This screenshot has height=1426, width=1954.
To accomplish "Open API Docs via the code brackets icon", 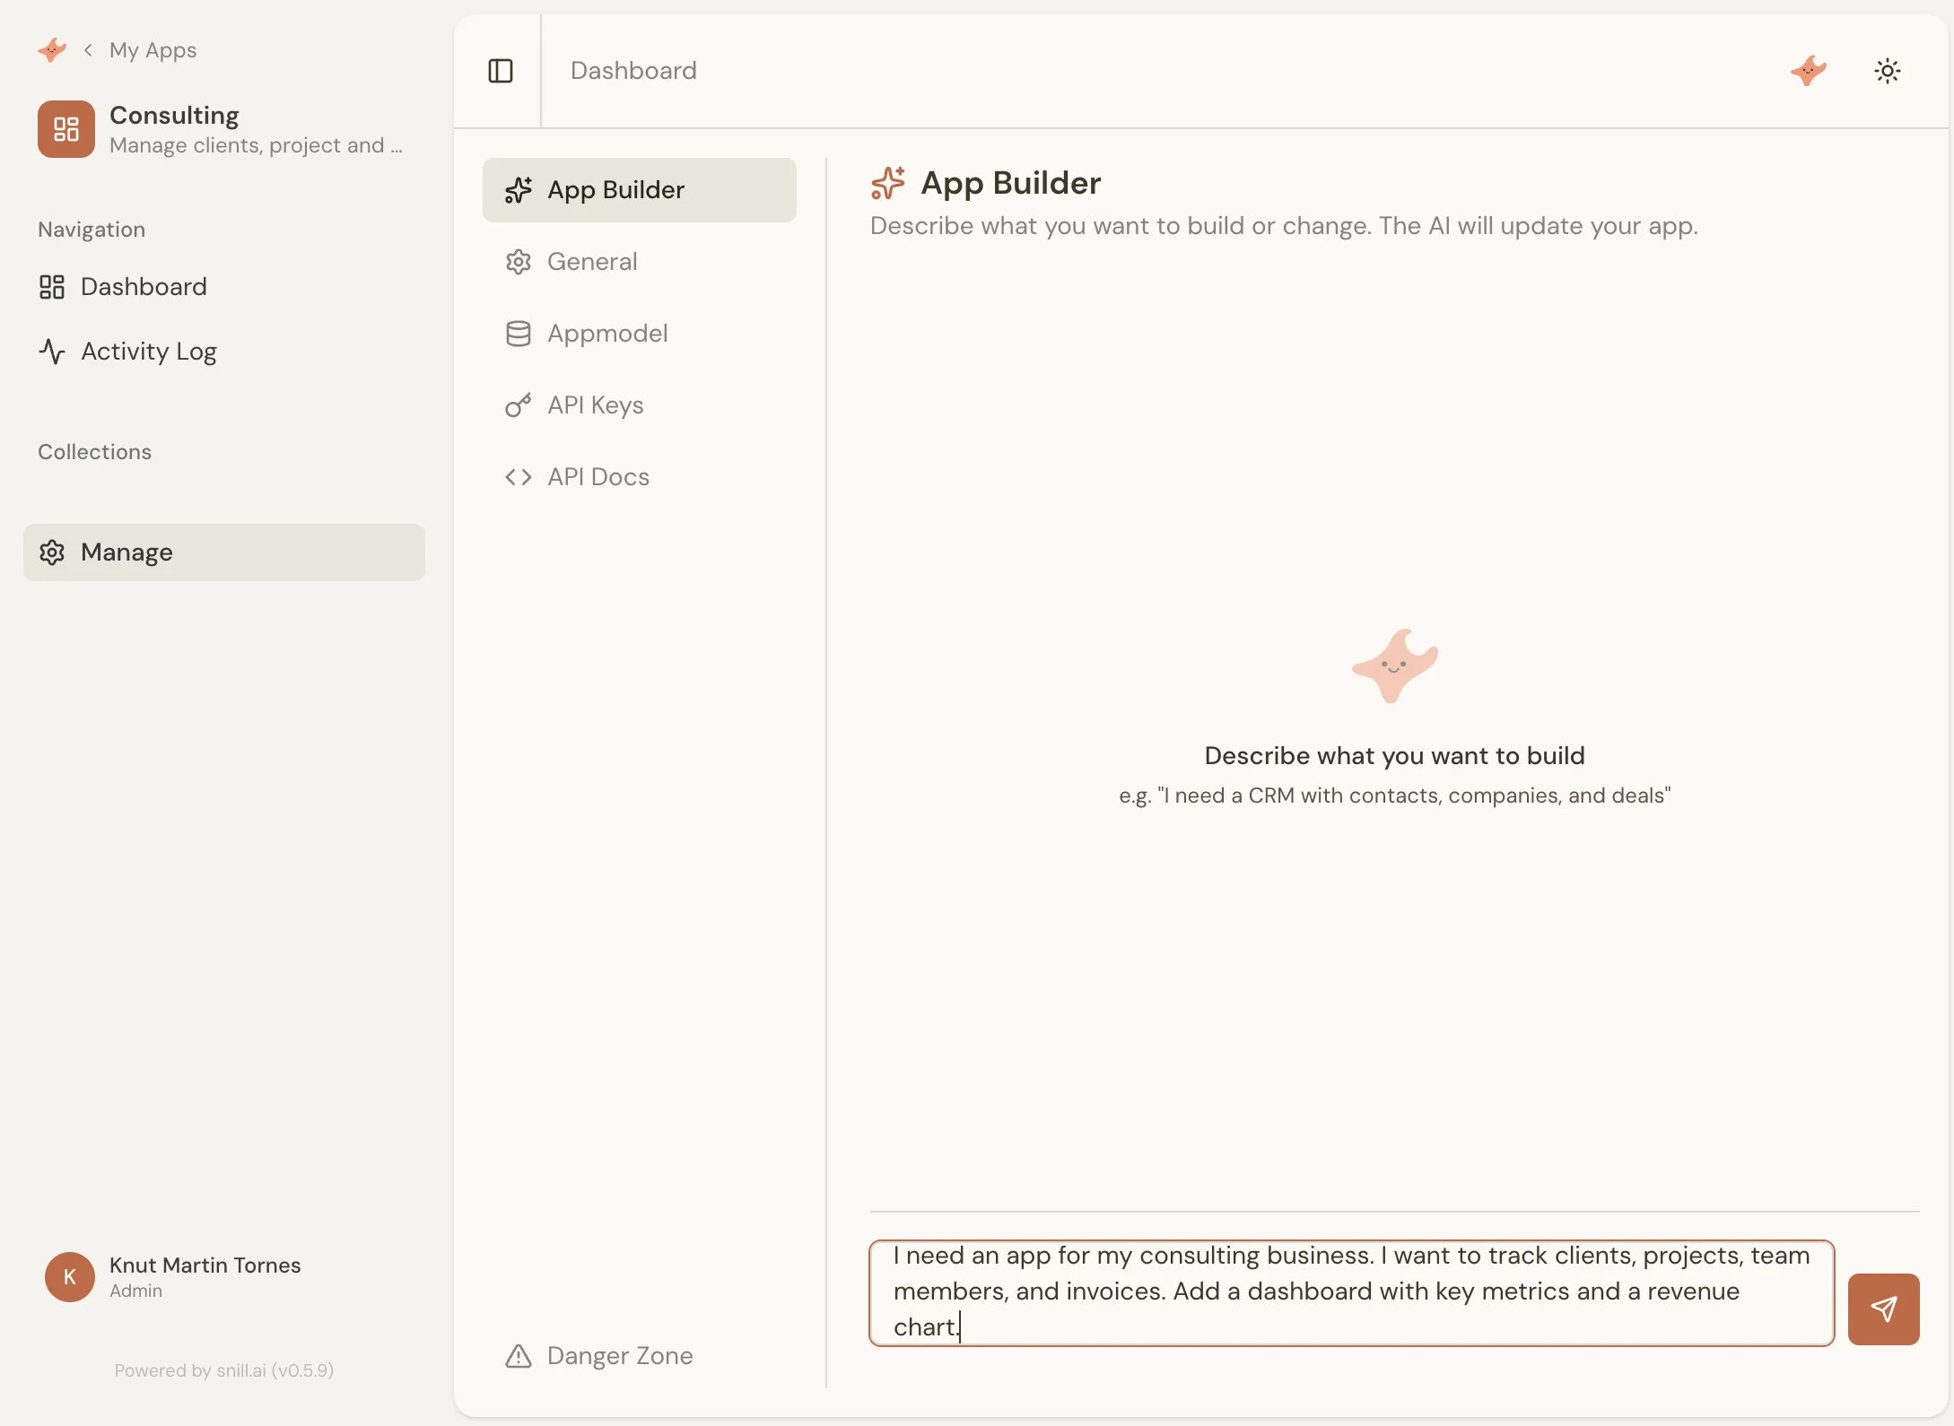I will (x=519, y=476).
